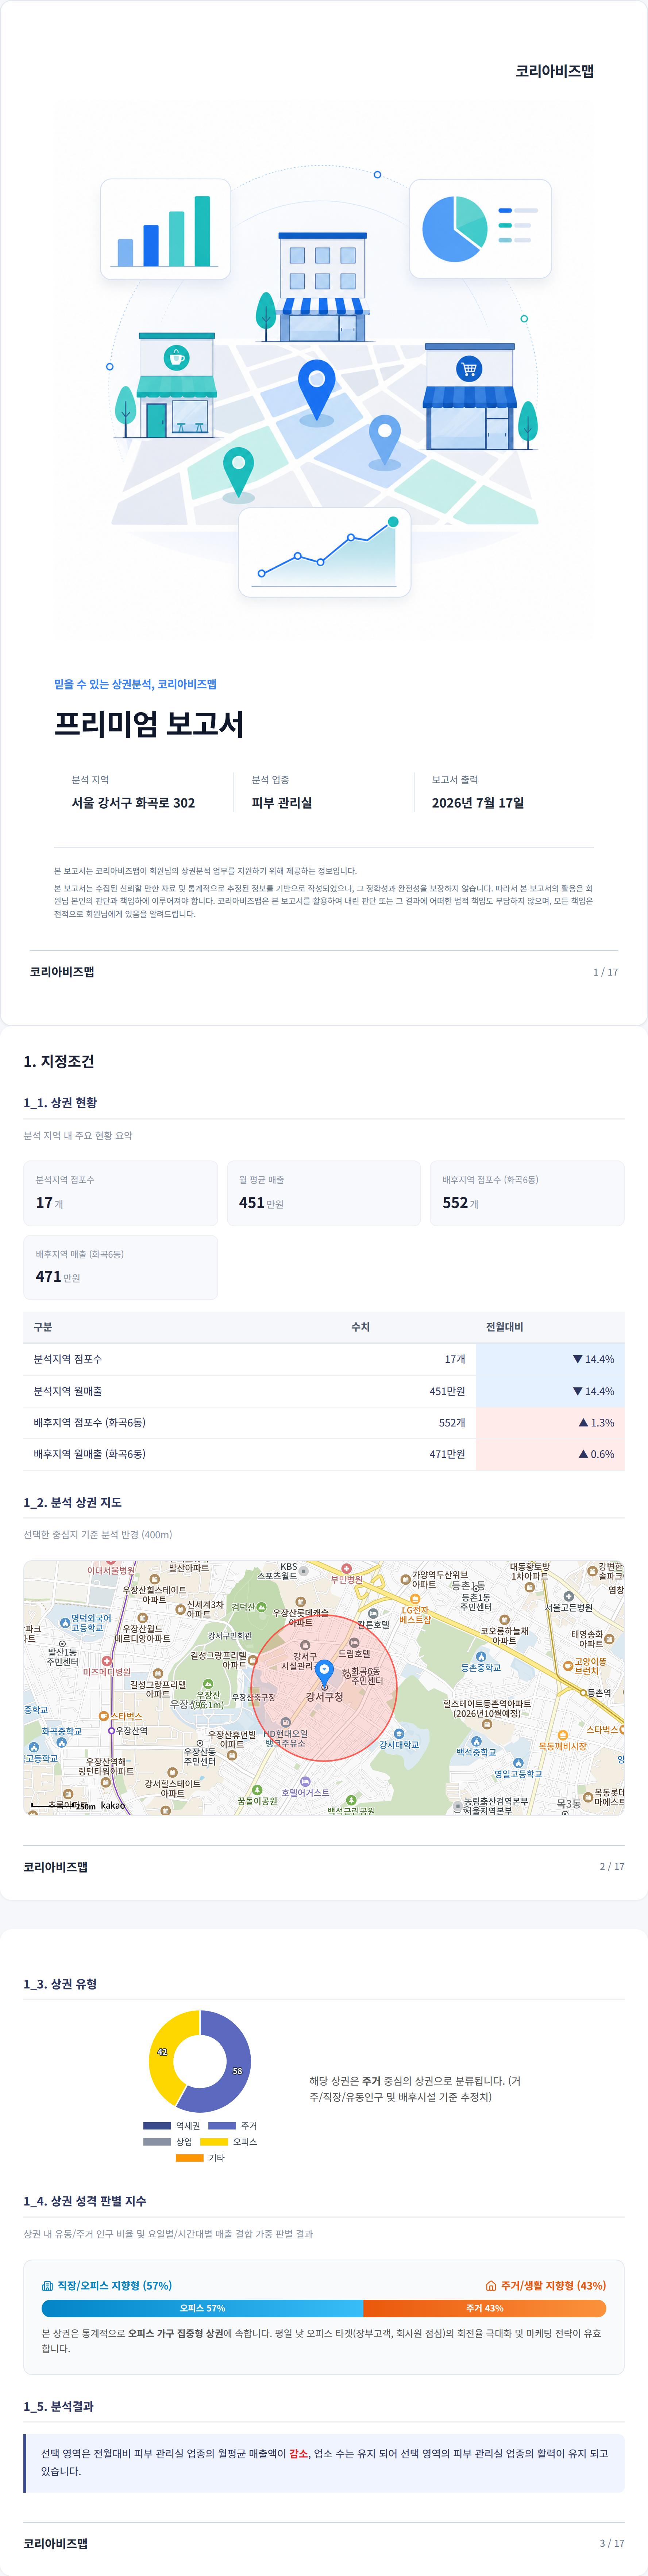This screenshot has height=2576, width=648.
Task: Click the 1_4. 상권 성격 판별 지수 heading
Action: (x=85, y=2201)
